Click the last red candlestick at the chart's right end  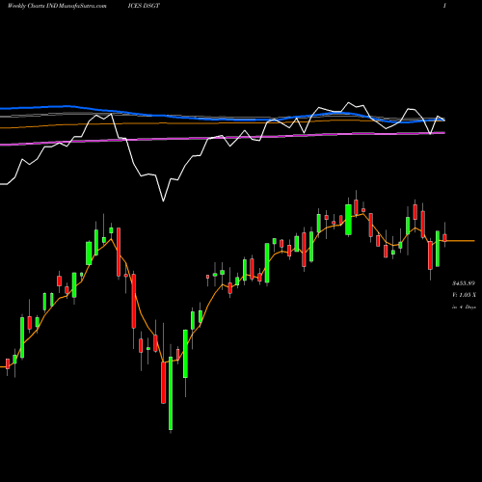(x=444, y=238)
